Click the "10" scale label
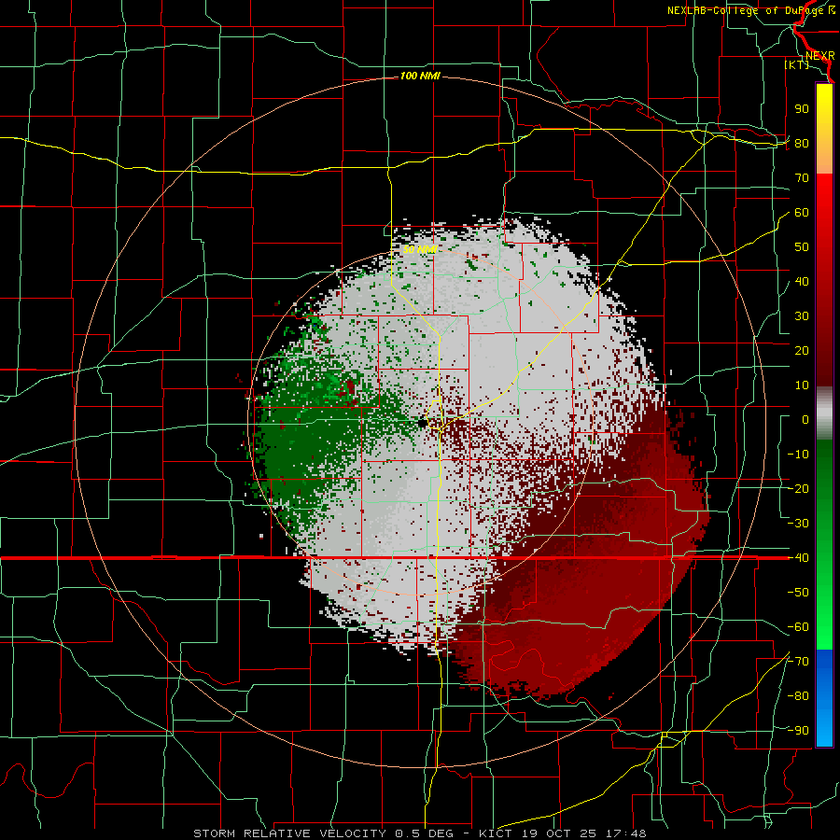 [802, 385]
